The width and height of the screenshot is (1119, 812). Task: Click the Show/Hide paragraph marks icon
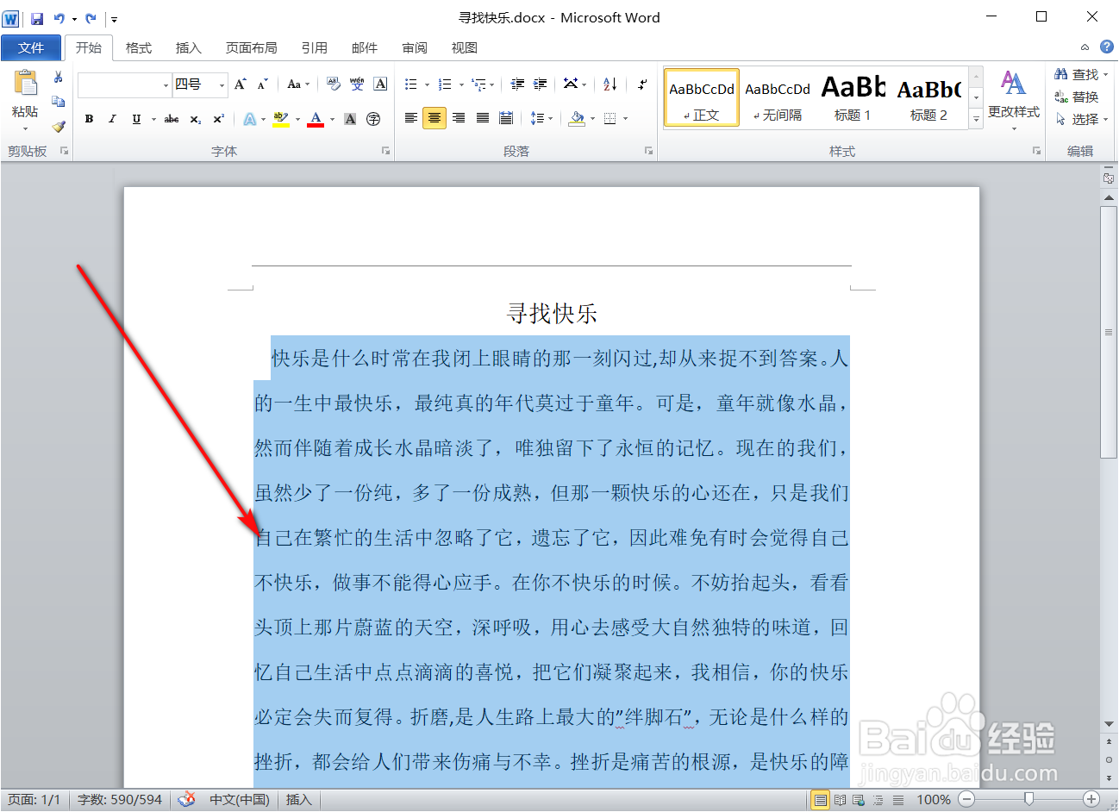pyautogui.click(x=641, y=84)
